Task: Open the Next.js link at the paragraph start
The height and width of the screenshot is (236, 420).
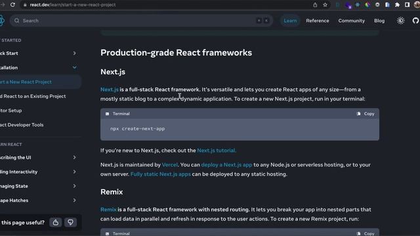Action: 110,89
